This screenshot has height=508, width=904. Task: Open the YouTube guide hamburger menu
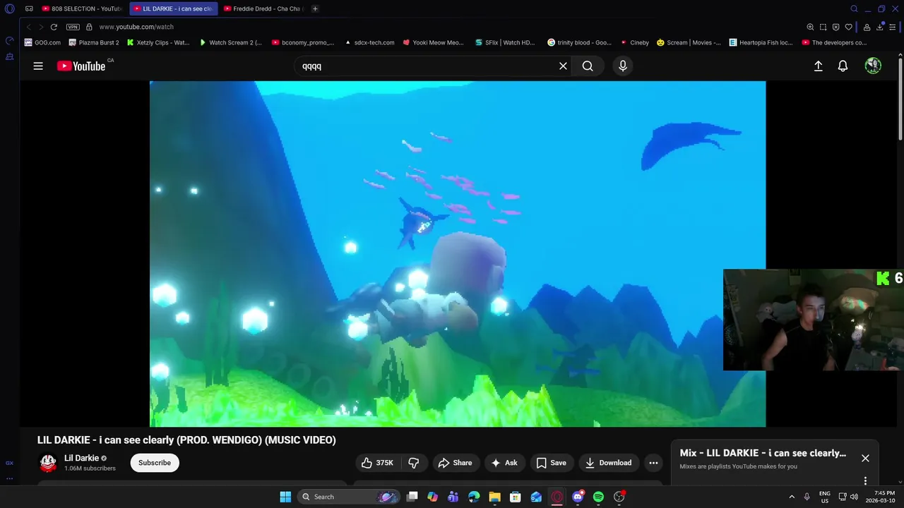(38, 66)
